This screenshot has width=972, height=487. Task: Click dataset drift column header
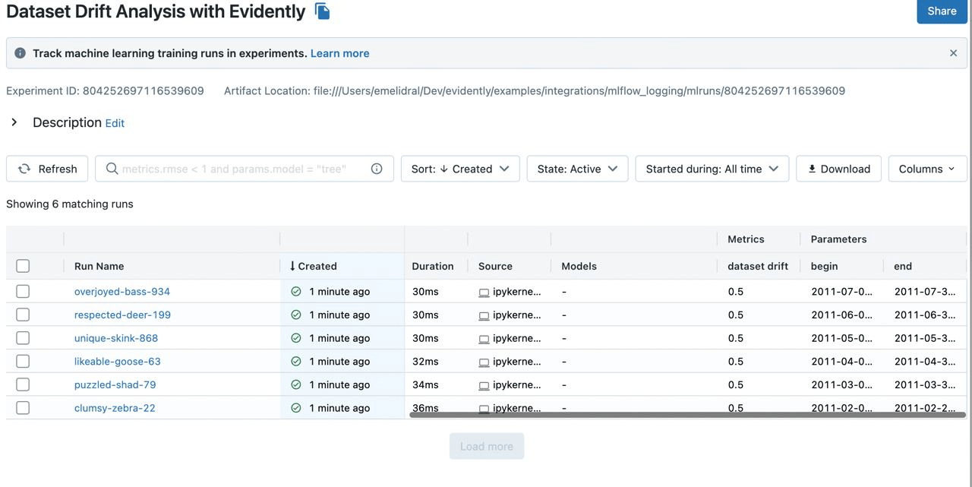tap(758, 266)
